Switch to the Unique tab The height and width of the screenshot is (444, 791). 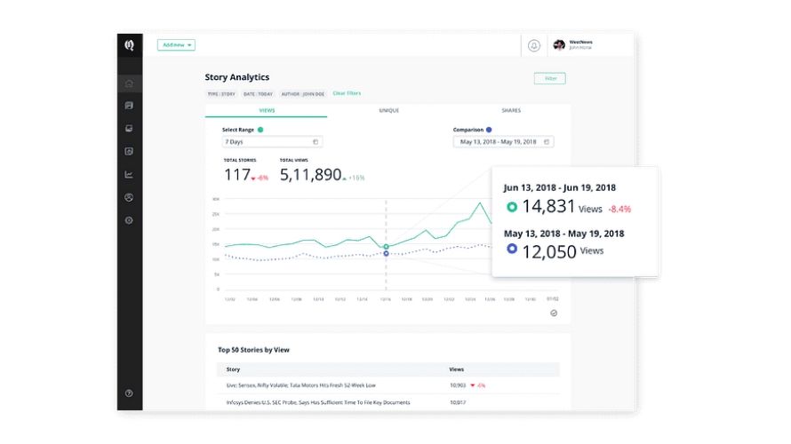pyautogui.click(x=389, y=110)
